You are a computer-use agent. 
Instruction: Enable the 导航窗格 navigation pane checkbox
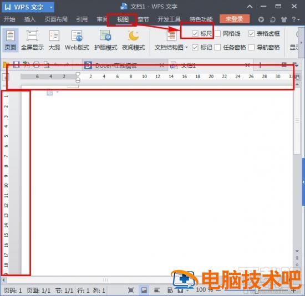click(251, 47)
